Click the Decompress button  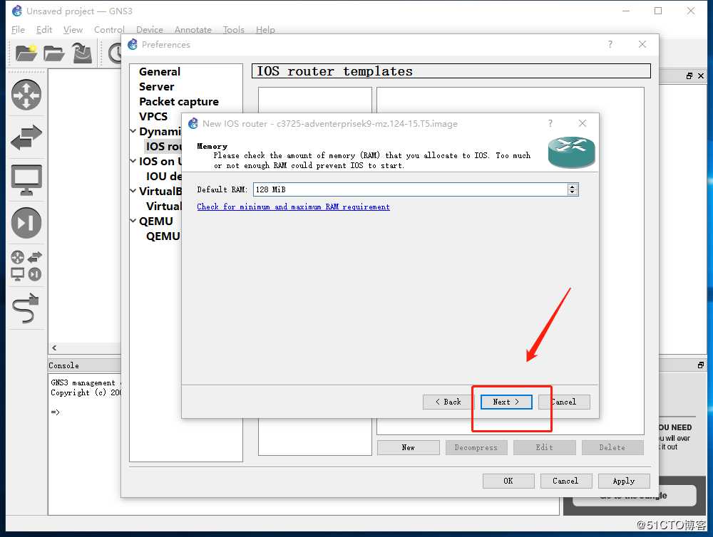coord(476,447)
